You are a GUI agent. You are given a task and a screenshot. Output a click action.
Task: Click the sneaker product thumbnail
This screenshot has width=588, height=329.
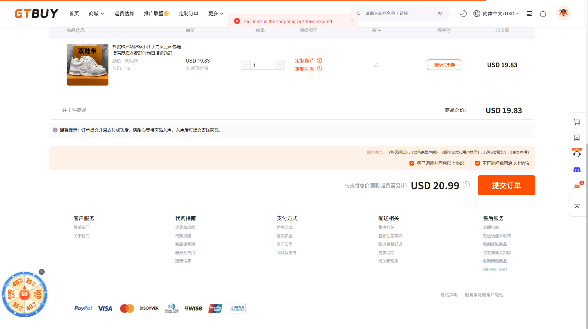point(88,65)
